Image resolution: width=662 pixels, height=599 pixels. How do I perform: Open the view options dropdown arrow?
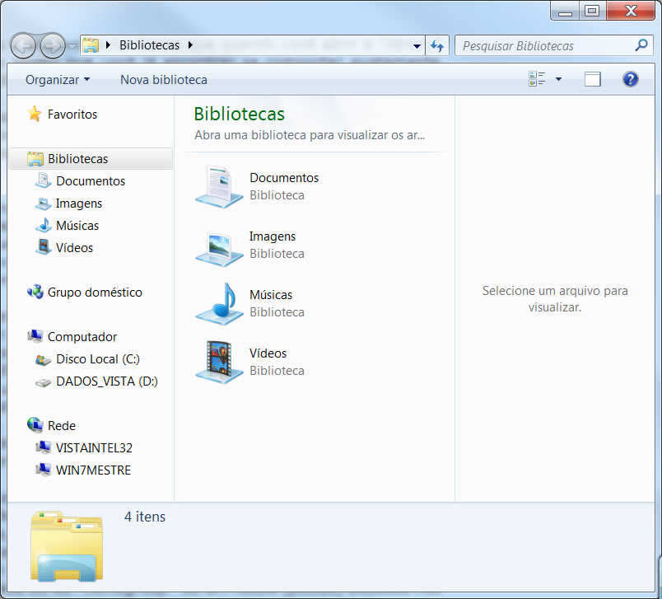click(558, 80)
